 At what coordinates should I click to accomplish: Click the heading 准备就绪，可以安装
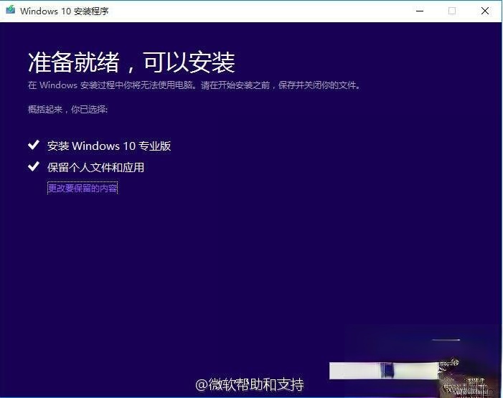click(131, 62)
